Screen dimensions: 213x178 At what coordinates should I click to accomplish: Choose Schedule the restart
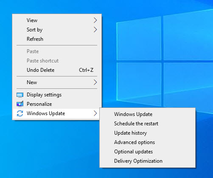click(x=148, y=124)
